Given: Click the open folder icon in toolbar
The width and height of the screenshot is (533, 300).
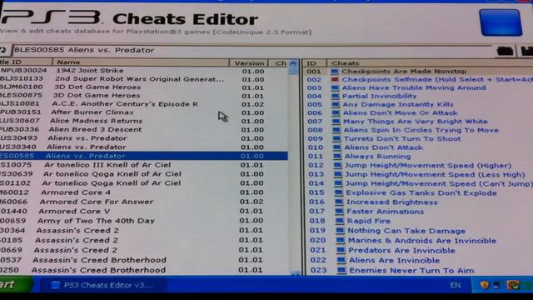Looking at the screenshot, I should (506, 51).
